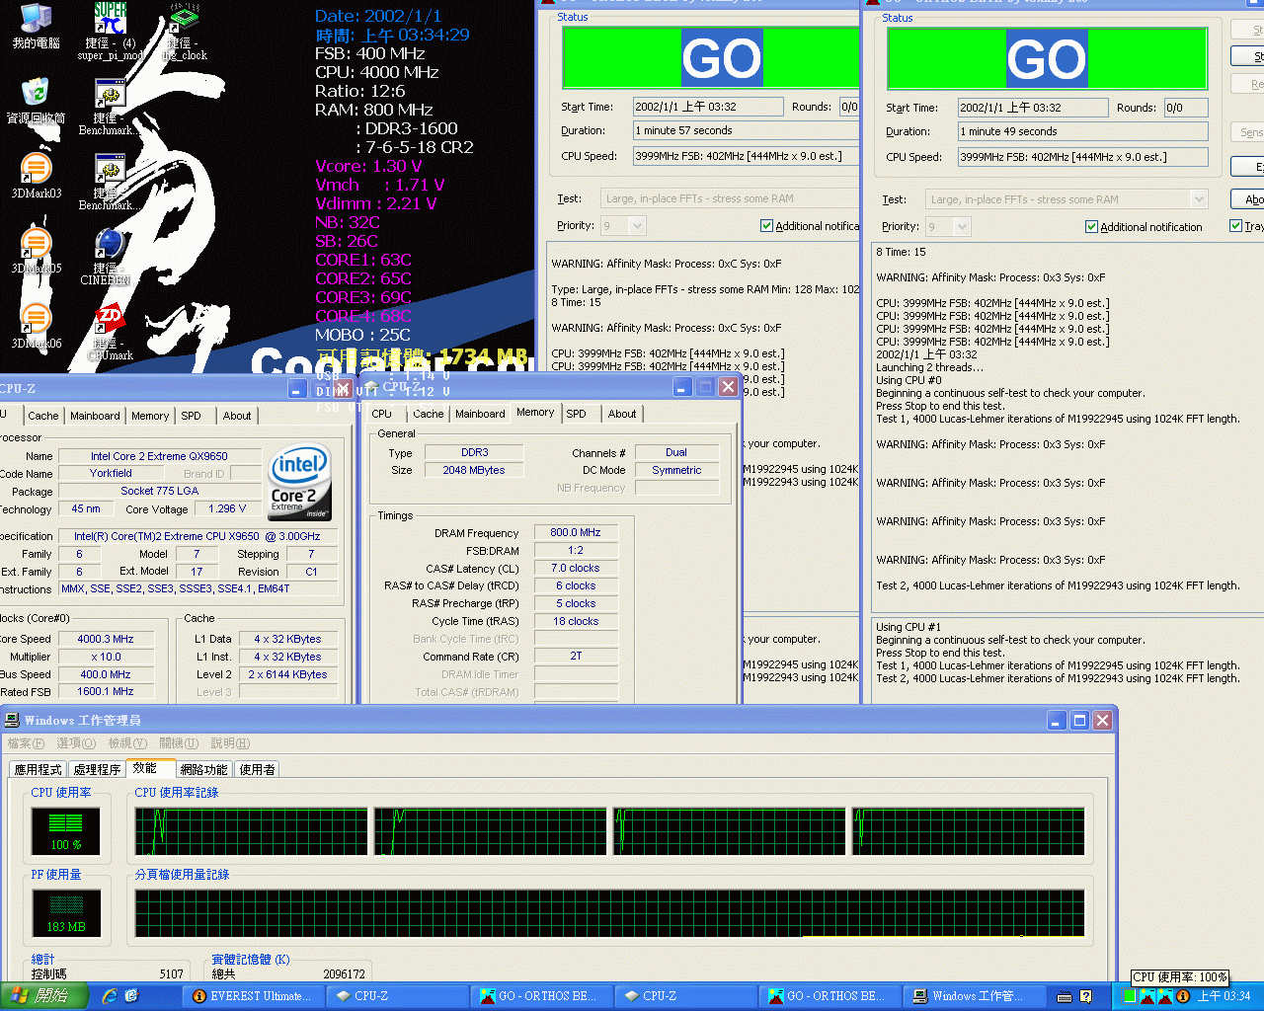Click the Internet Explorer quick launch icon

pos(110,996)
